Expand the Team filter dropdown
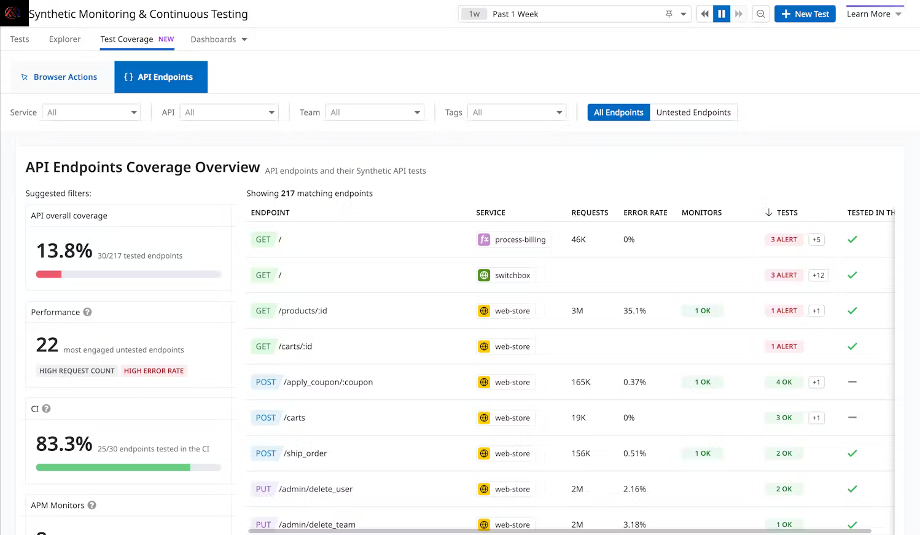This screenshot has width=920, height=535. click(x=375, y=112)
